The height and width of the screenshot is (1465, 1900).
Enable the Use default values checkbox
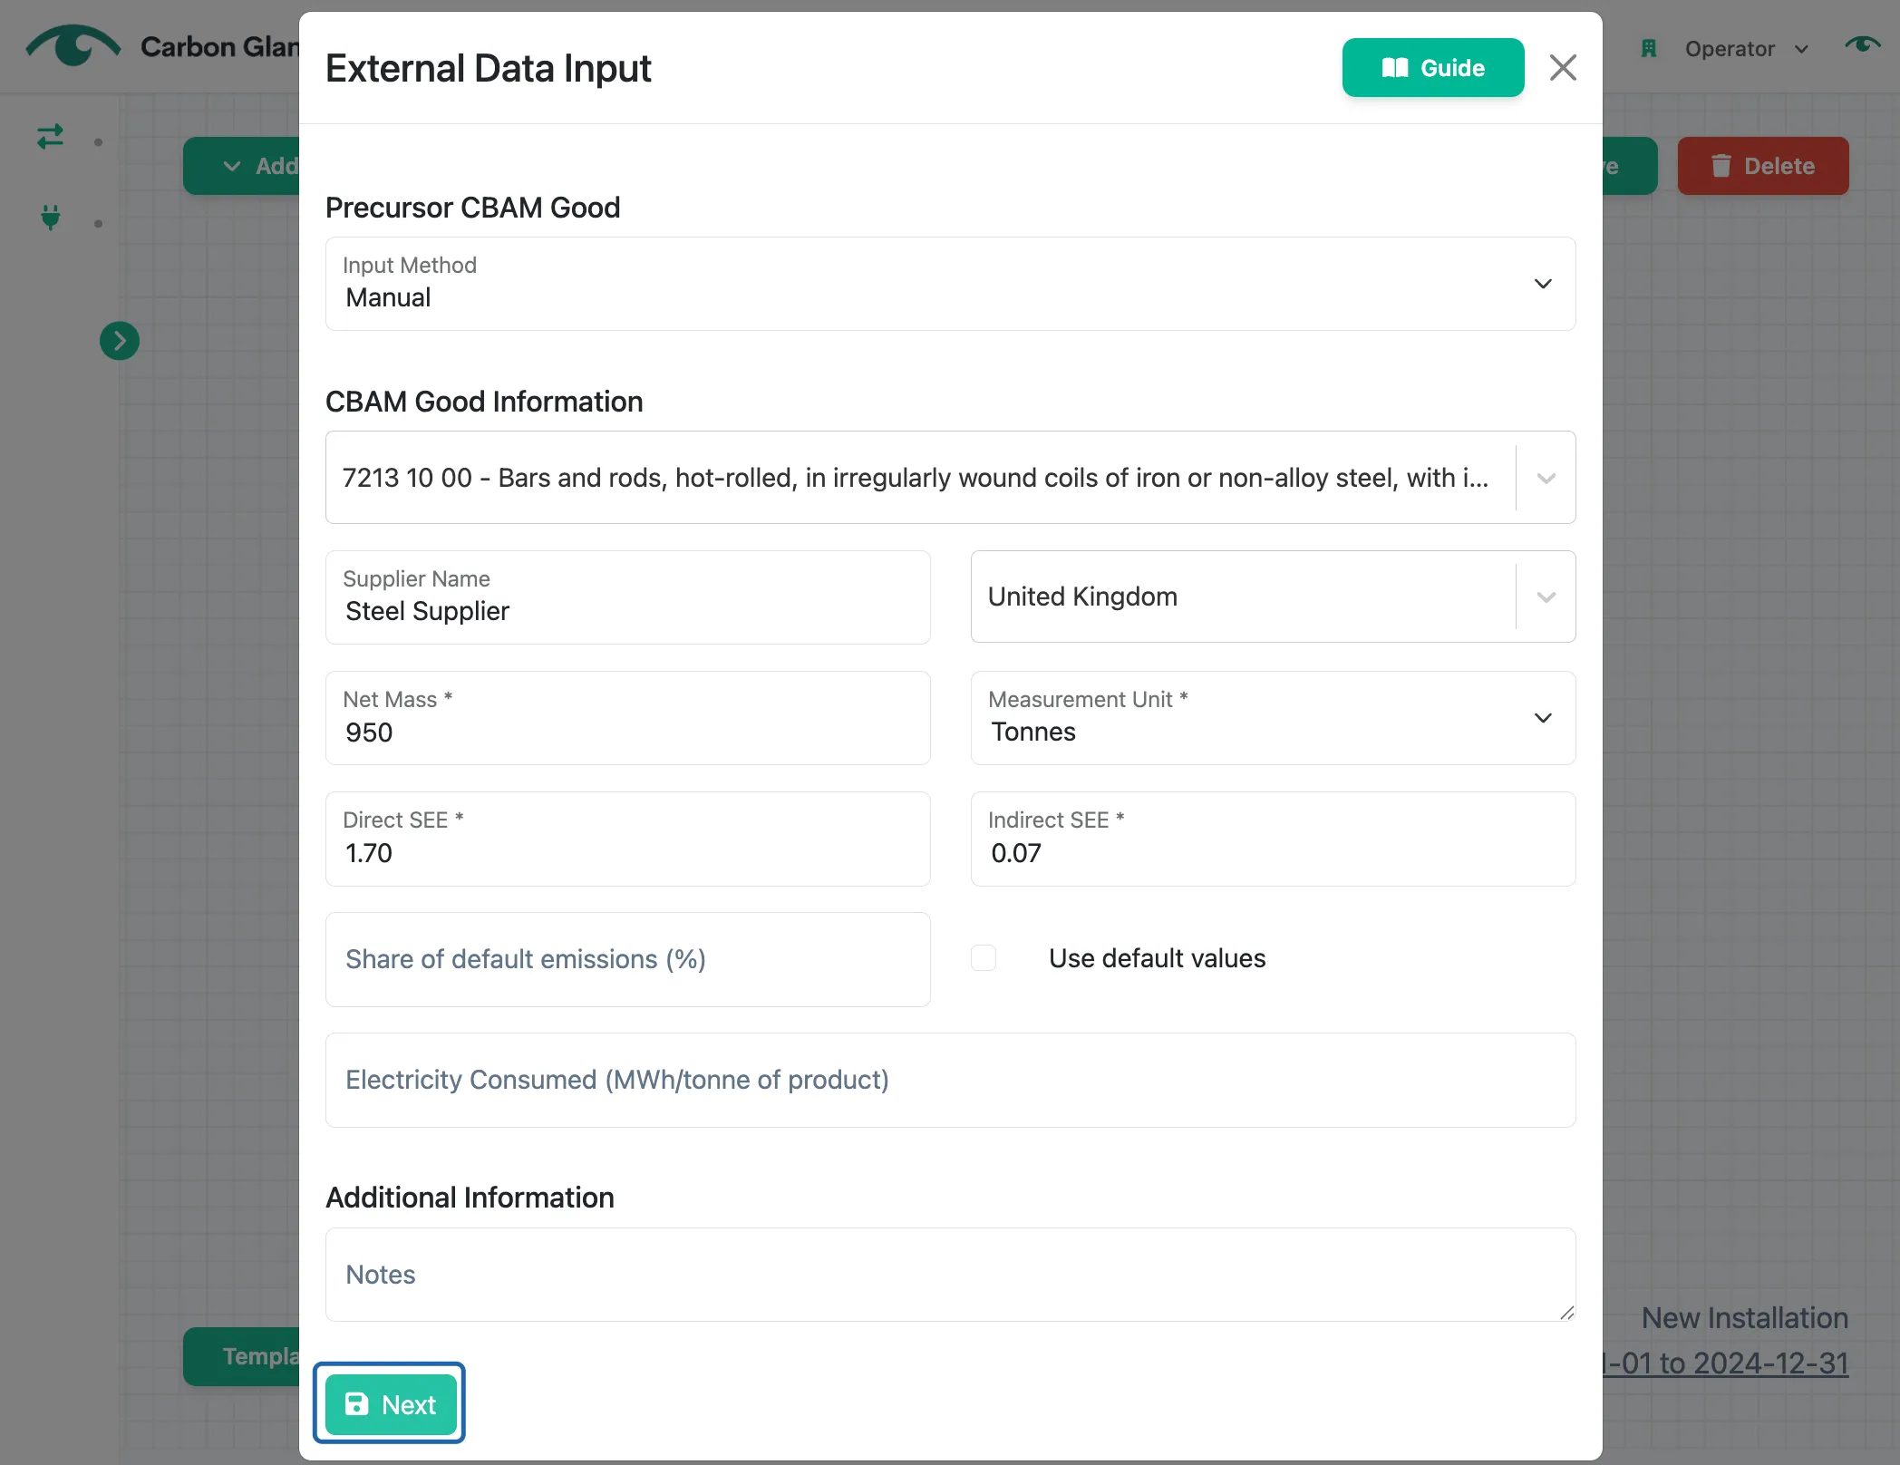pos(984,958)
